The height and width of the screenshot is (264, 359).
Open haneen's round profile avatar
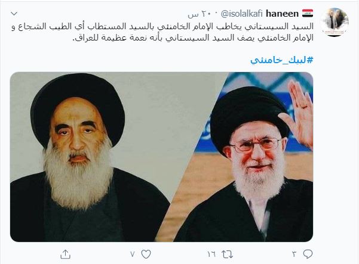click(335, 22)
